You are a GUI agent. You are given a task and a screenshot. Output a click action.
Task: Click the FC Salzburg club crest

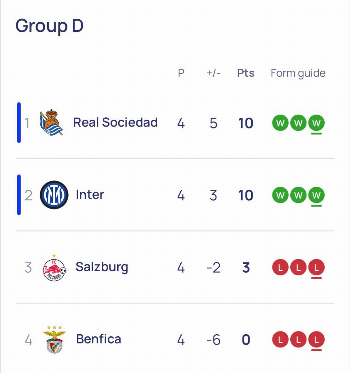pos(54,268)
